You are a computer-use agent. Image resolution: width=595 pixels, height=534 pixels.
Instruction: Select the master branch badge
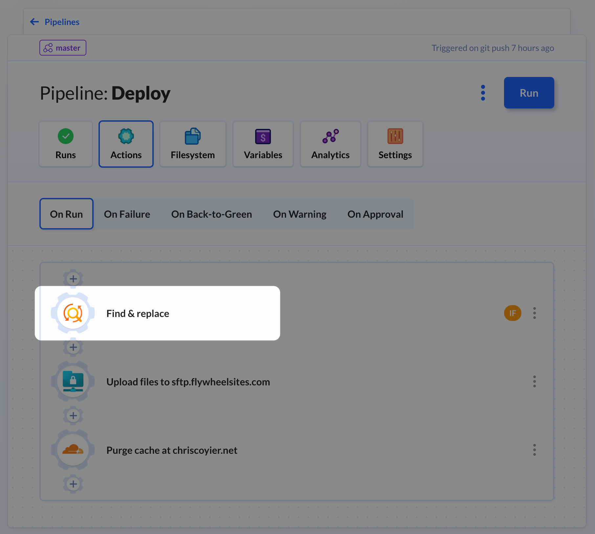tap(63, 48)
